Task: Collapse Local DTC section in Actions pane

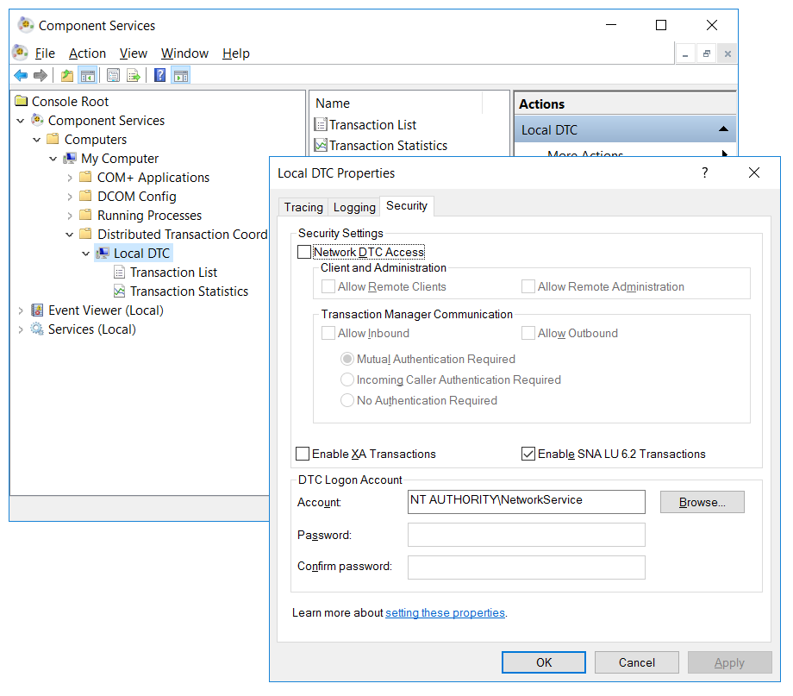Action: tap(723, 129)
